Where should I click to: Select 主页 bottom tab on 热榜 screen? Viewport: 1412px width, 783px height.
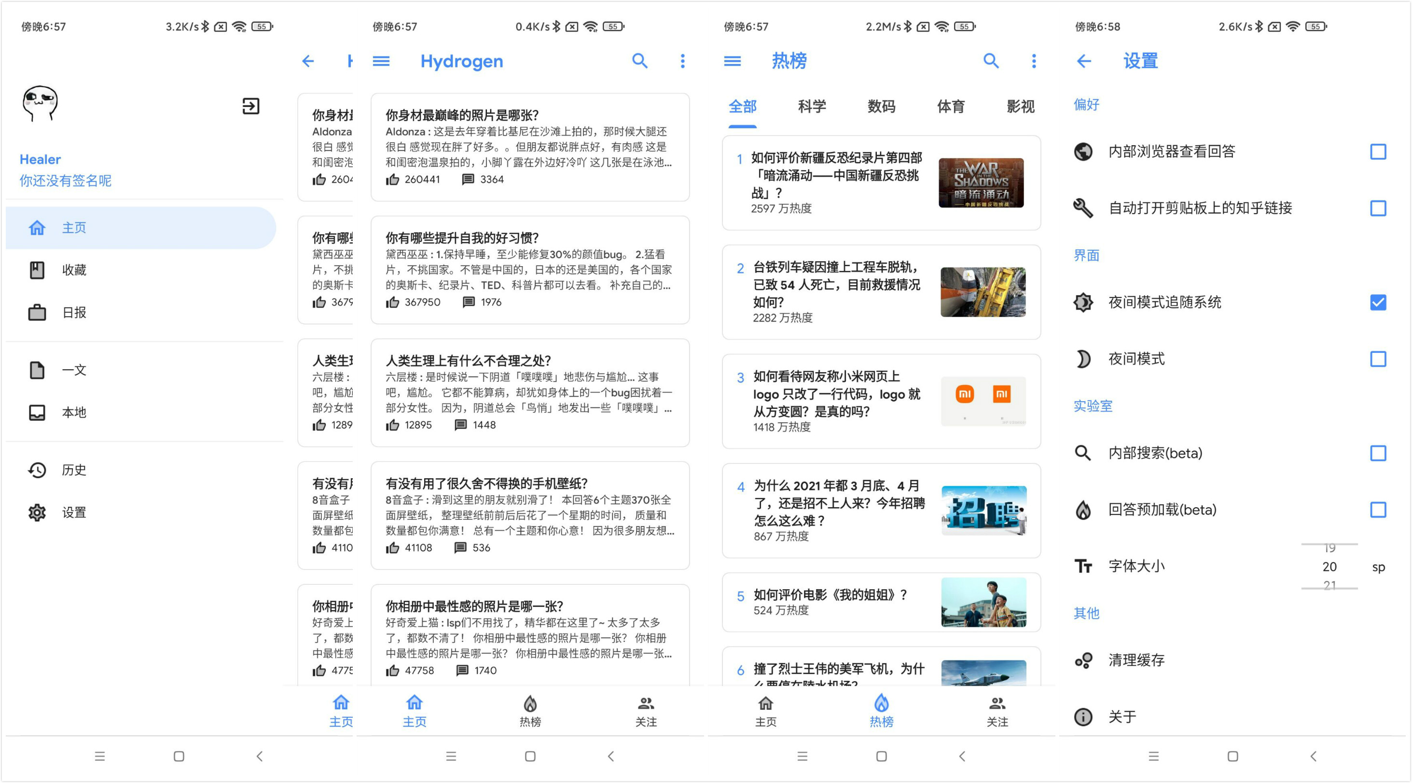766,711
